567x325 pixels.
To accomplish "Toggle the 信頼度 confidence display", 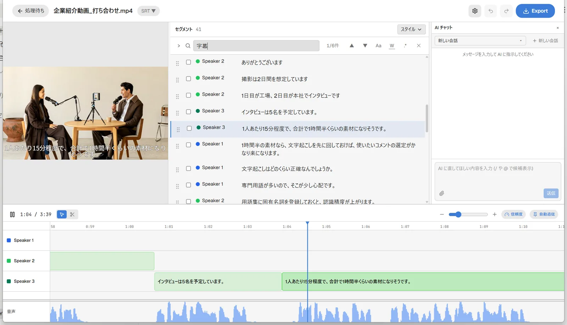I will 513,214.
